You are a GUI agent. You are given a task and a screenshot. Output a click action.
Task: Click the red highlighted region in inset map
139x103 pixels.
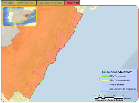pos(26,15)
